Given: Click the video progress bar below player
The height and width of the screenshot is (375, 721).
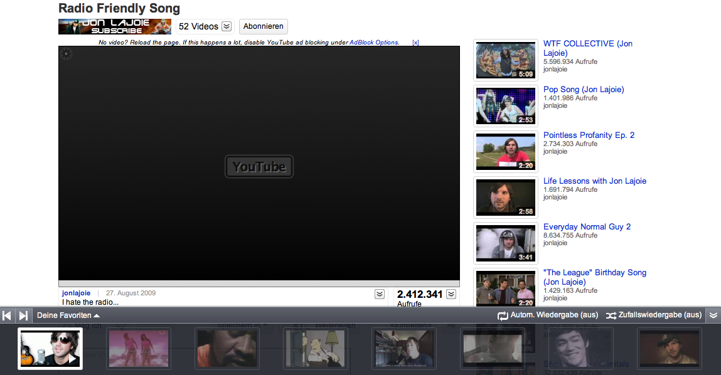Looking at the screenshot, I should (259, 283).
